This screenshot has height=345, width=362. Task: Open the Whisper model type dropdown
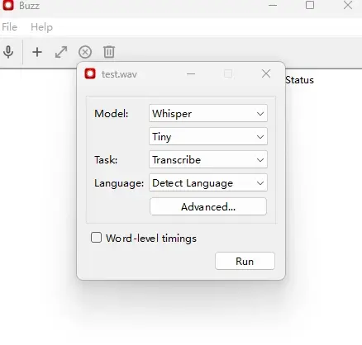208,113
